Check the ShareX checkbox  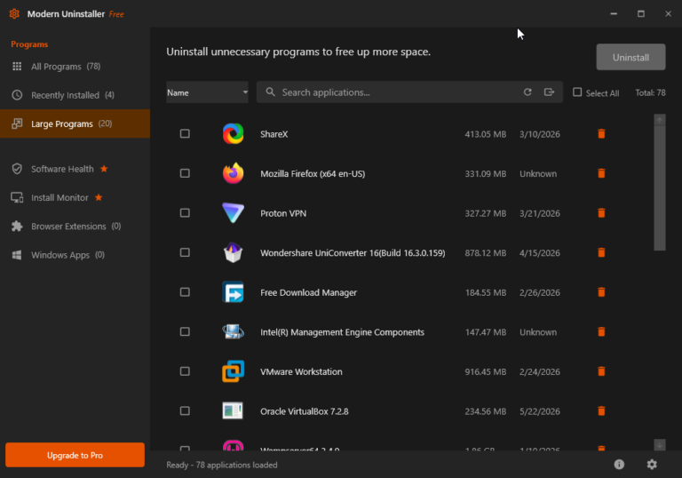point(185,133)
